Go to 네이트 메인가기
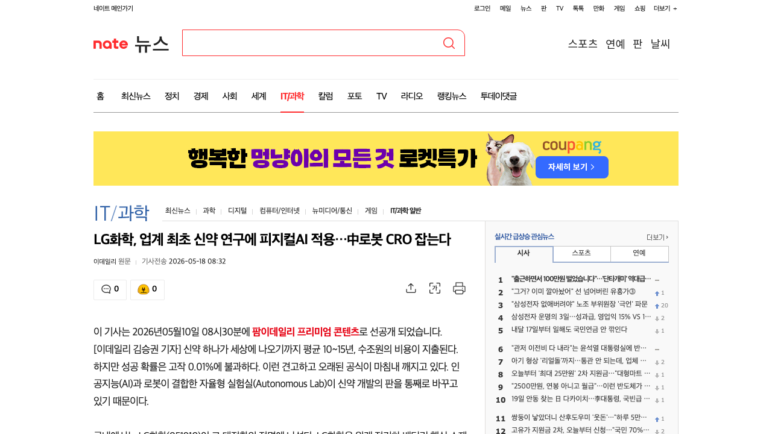This screenshot has height=434, width=772. pos(113,8)
